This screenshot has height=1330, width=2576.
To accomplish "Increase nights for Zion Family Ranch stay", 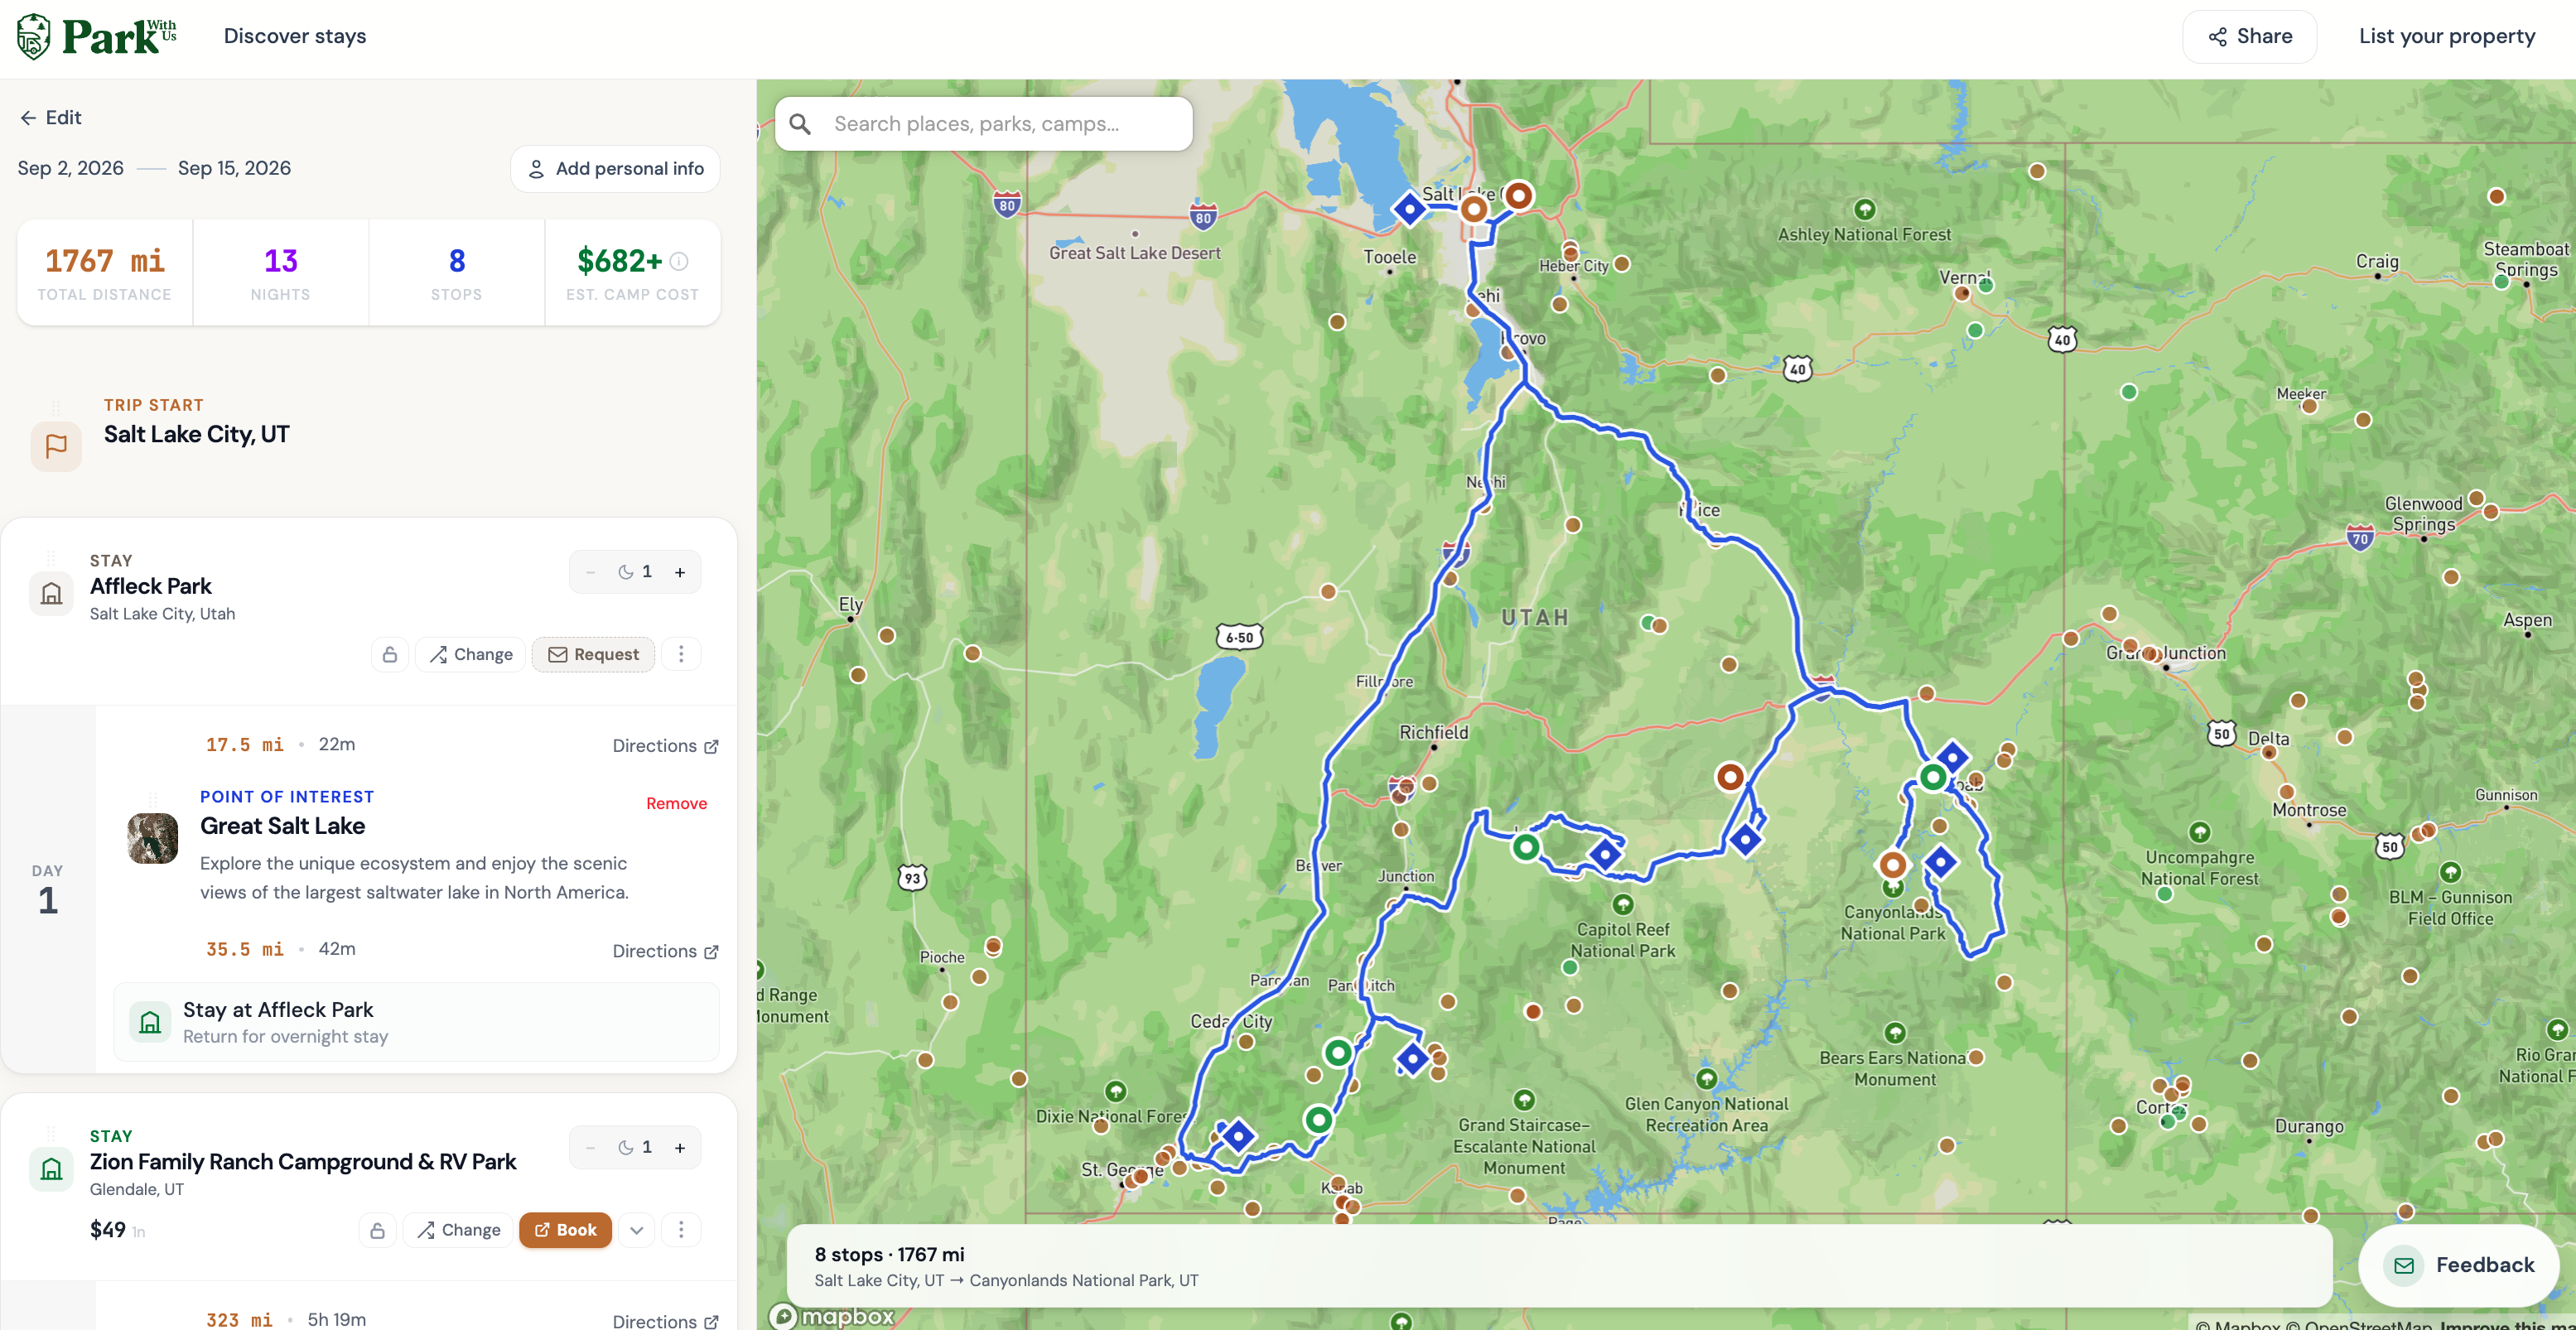I will pos(680,1147).
